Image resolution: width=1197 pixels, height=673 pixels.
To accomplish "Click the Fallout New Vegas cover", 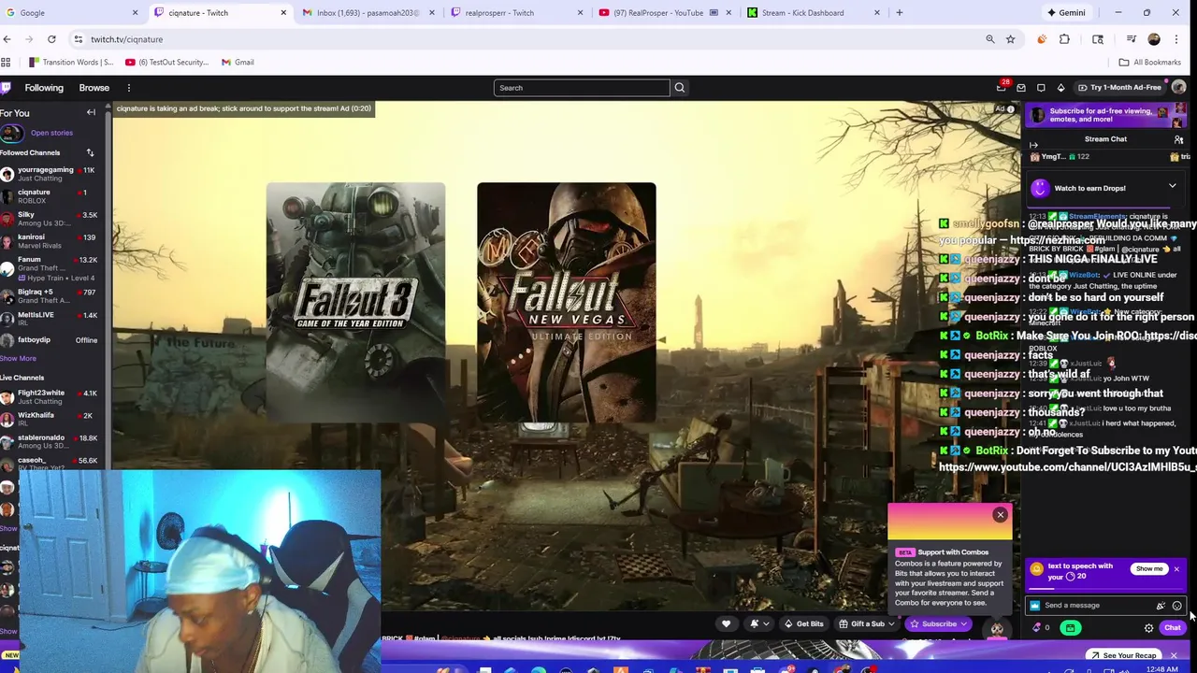I will tap(567, 302).
